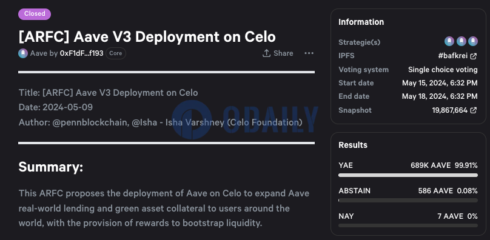Viewport: 490px width, 240px height.
Task: Open the three-dots more options menu
Action: coord(309,53)
